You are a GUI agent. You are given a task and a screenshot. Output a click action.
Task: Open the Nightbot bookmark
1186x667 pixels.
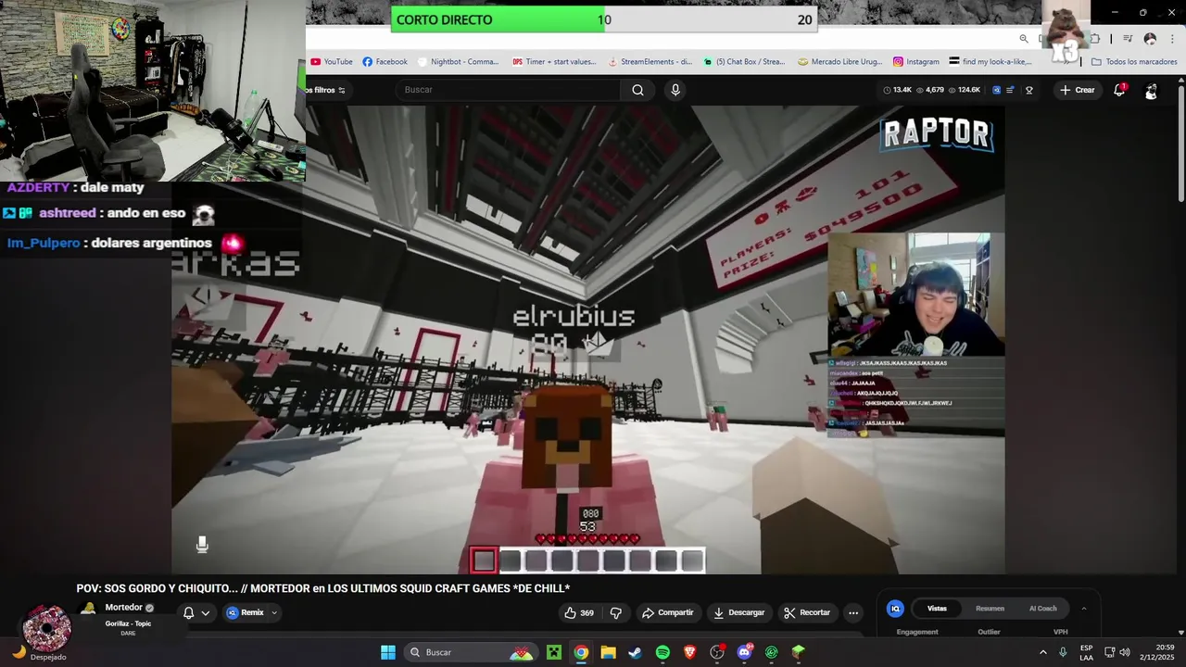coord(459,62)
